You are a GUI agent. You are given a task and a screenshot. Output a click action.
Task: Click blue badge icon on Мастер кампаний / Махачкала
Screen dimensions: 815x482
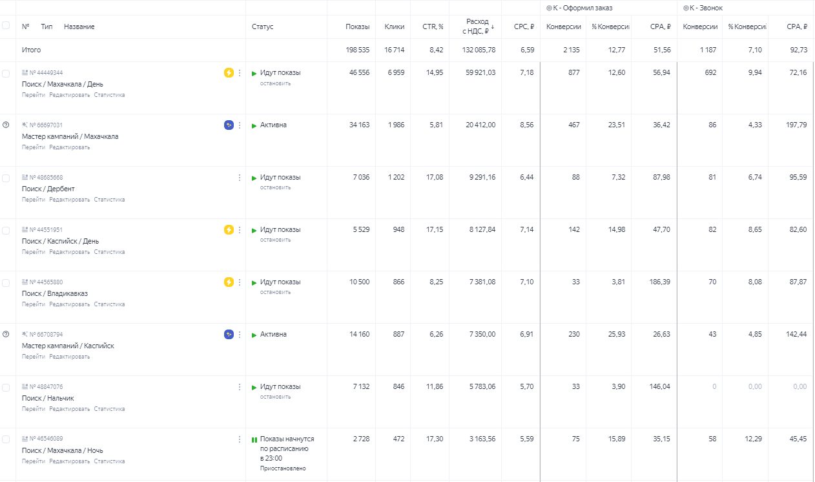tap(229, 125)
